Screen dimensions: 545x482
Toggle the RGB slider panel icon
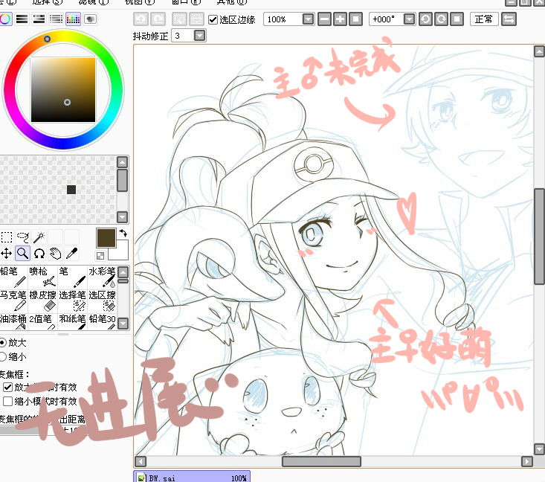coord(22,19)
